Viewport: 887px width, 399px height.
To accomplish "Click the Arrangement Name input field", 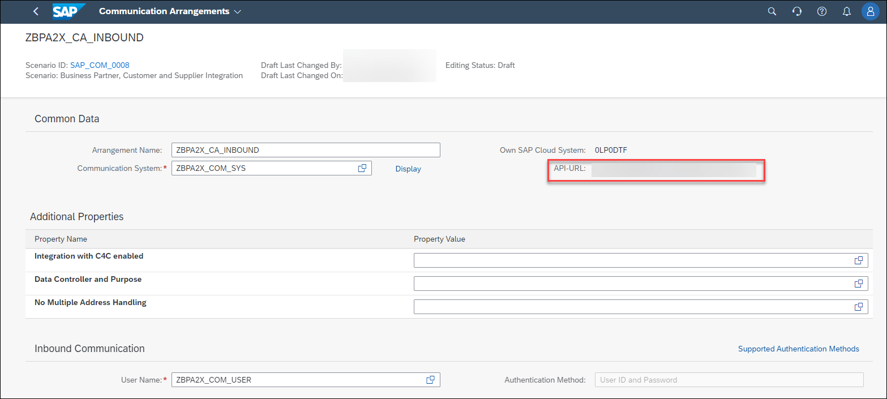I will [x=306, y=150].
